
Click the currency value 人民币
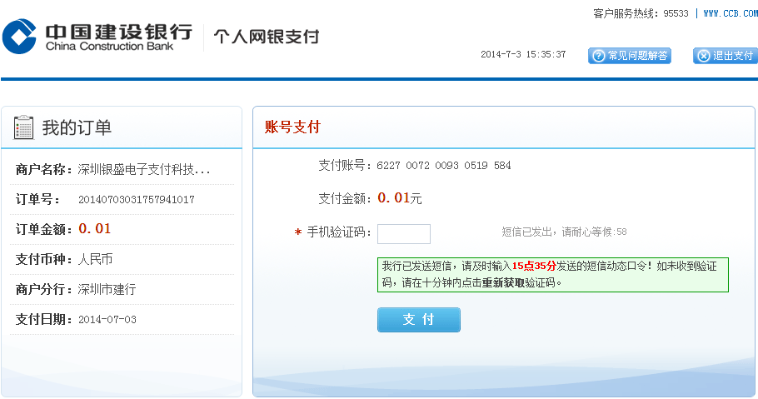pos(95,259)
